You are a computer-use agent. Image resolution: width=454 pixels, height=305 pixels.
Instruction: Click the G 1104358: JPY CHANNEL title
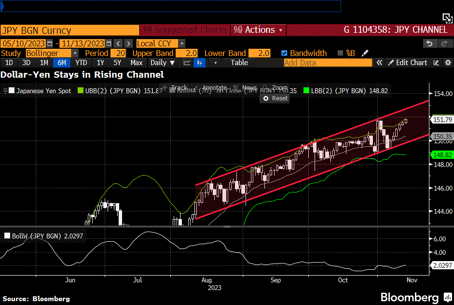(396, 30)
